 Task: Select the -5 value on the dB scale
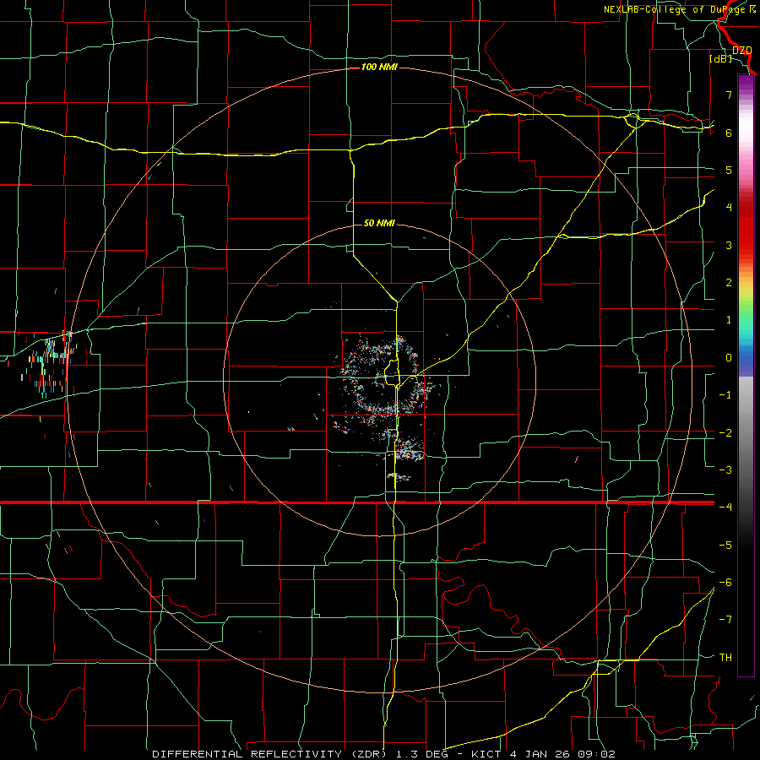point(725,546)
